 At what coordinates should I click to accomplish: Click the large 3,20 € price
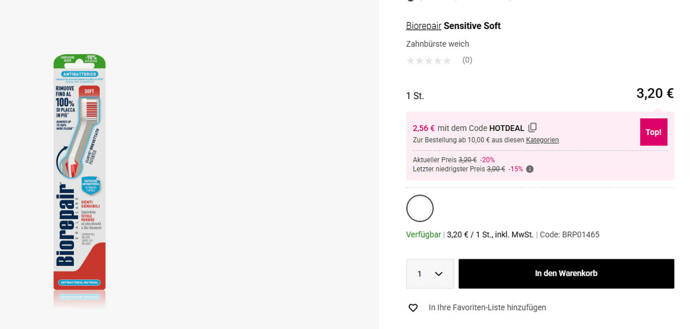click(655, 94)
